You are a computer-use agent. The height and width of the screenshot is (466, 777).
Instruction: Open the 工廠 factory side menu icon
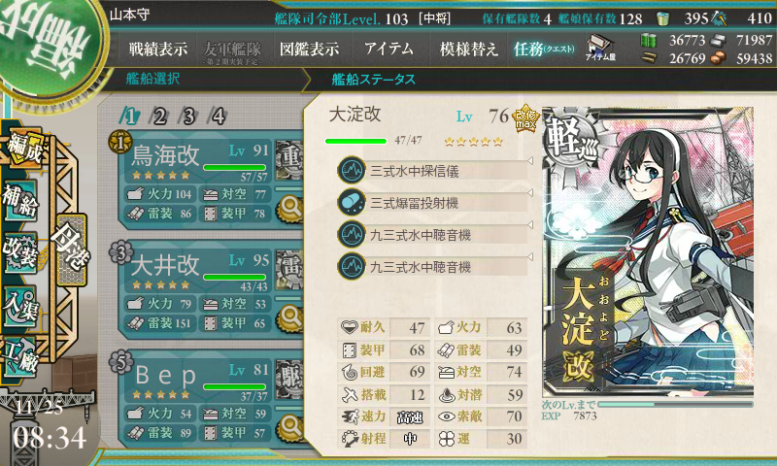pos(20,355)
